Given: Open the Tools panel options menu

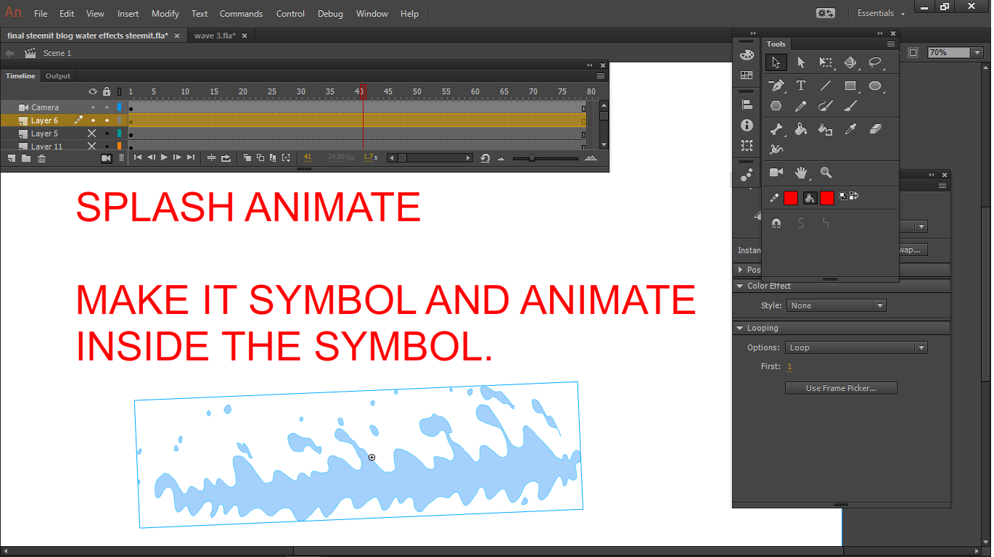Looking at the screenshot, I should tap(890, 44).
